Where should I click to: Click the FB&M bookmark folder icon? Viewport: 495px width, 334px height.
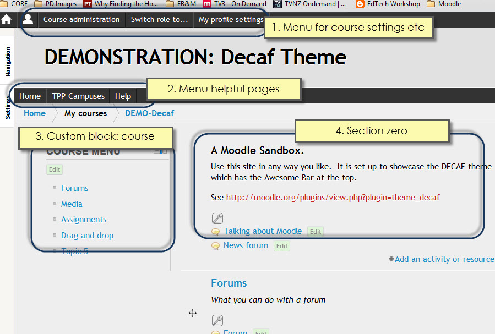170,4
